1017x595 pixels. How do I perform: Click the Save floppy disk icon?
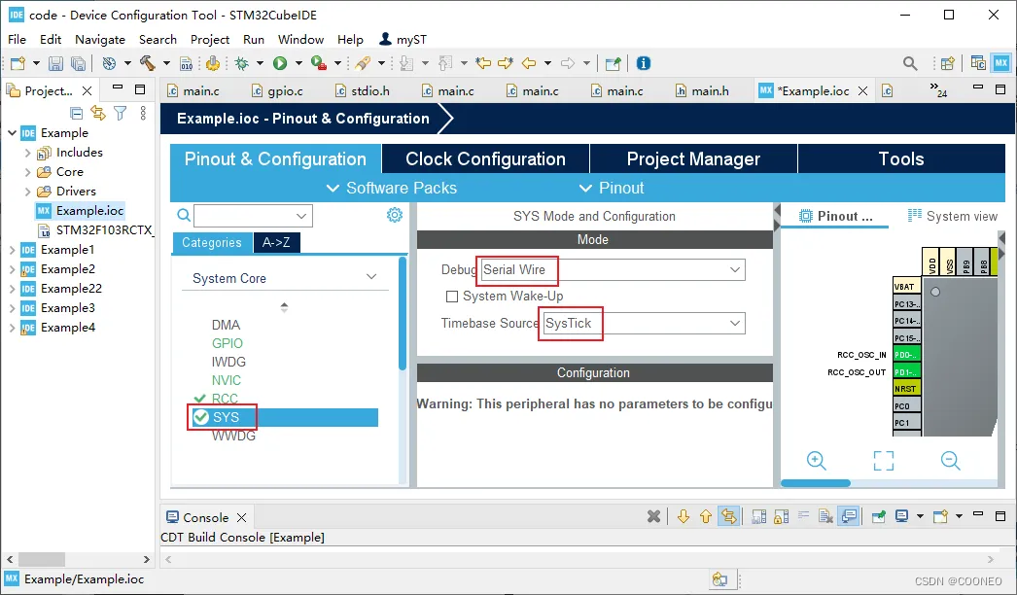pyautogui.click(x=55, y=63)
